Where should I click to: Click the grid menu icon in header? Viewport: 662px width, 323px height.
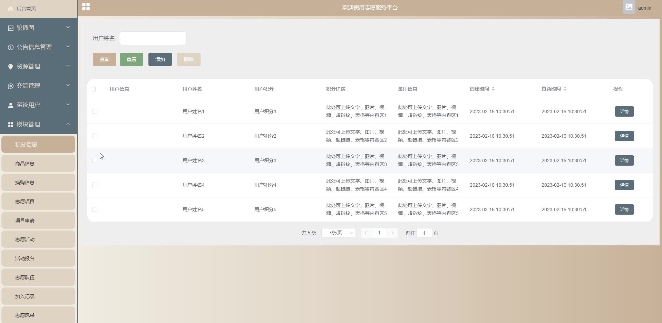pos(86,7)
